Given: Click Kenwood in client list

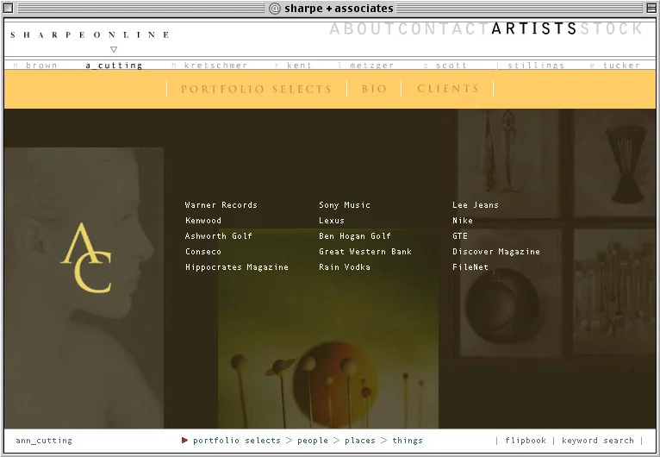Looking at the screenshot, I should click(x=202, y=221).
